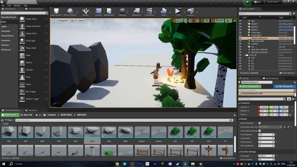
Task: Collapse the Transform section
Action: click(x=239, y=103)
